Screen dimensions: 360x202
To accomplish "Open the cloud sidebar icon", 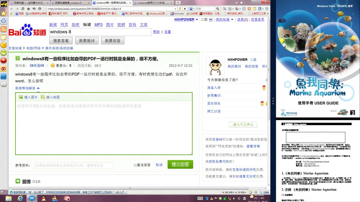I will pyautogui.click(x=4, y=84).
